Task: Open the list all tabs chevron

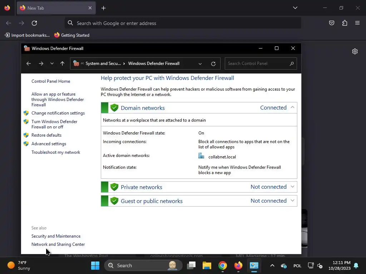Action: tap(295, 8)
